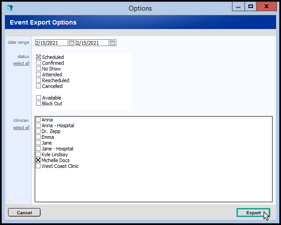Screen dimensions: 281x225
Task: Check the No Show status
Action: [x=38, y=69]
